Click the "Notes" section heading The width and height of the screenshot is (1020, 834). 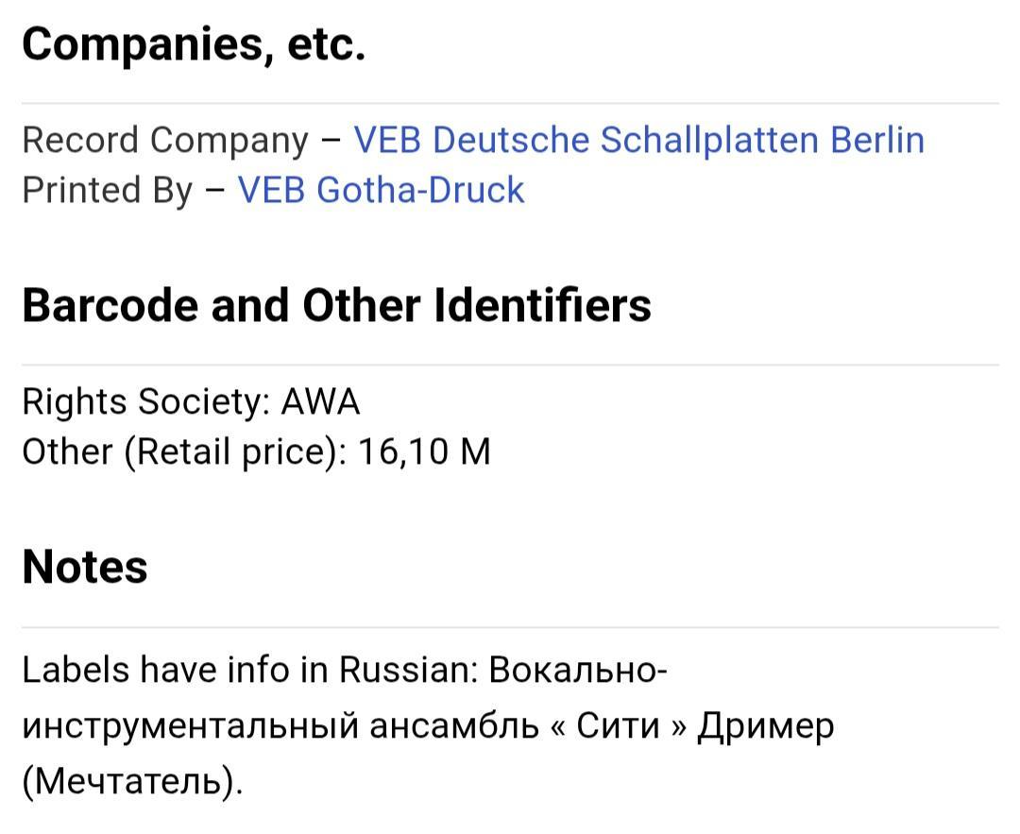tap(85, 567)
